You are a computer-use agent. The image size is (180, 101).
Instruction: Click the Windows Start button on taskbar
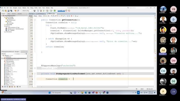click(x=49, y=93)
